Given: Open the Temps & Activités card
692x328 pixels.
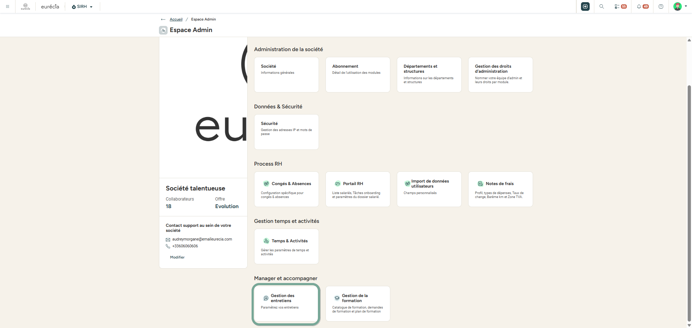Looking at the screenshot, I should (287, 246).
